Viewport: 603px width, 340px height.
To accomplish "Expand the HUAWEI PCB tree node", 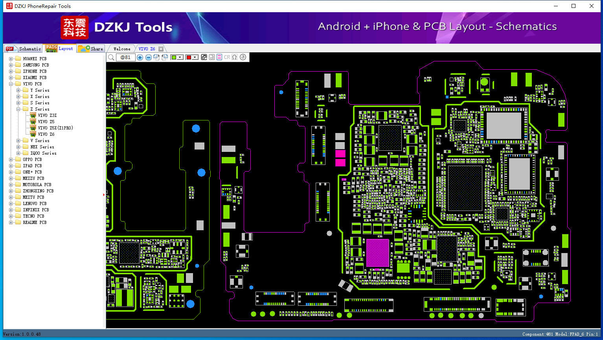I will [x=11, y=59].
